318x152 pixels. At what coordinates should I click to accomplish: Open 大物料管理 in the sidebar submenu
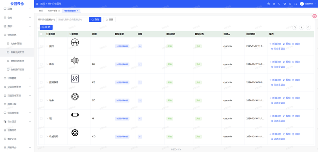(x=17, y=44)
